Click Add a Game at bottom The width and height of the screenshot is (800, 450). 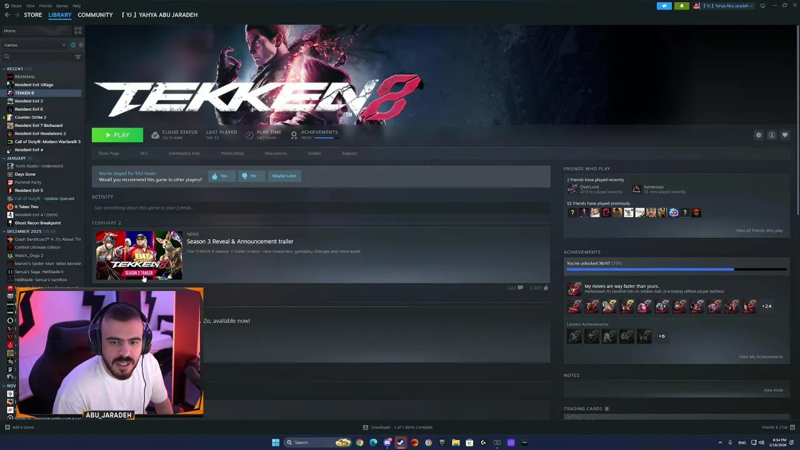coord(19,427)
